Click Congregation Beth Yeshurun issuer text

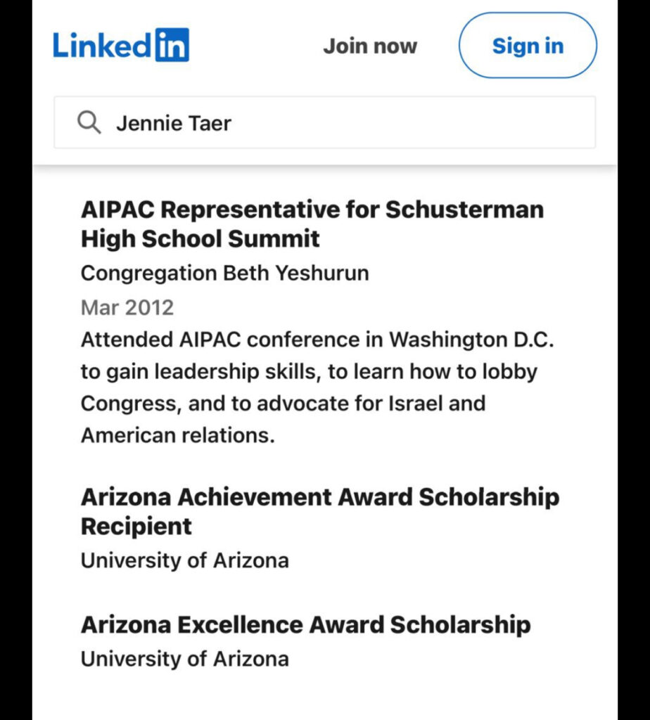pyautogui.click(x=225, y=273)
